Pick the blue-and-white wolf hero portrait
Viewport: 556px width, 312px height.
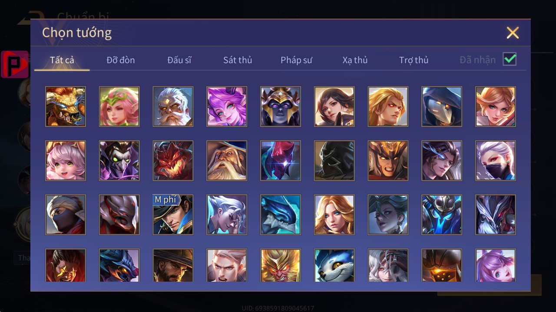334,265
